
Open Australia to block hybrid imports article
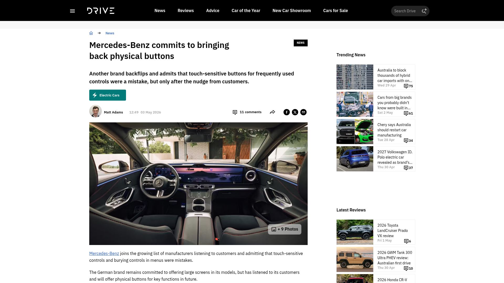tap(395, 75)
